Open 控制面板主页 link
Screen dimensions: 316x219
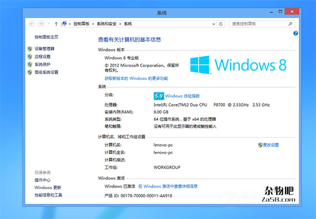click(46, 37)
